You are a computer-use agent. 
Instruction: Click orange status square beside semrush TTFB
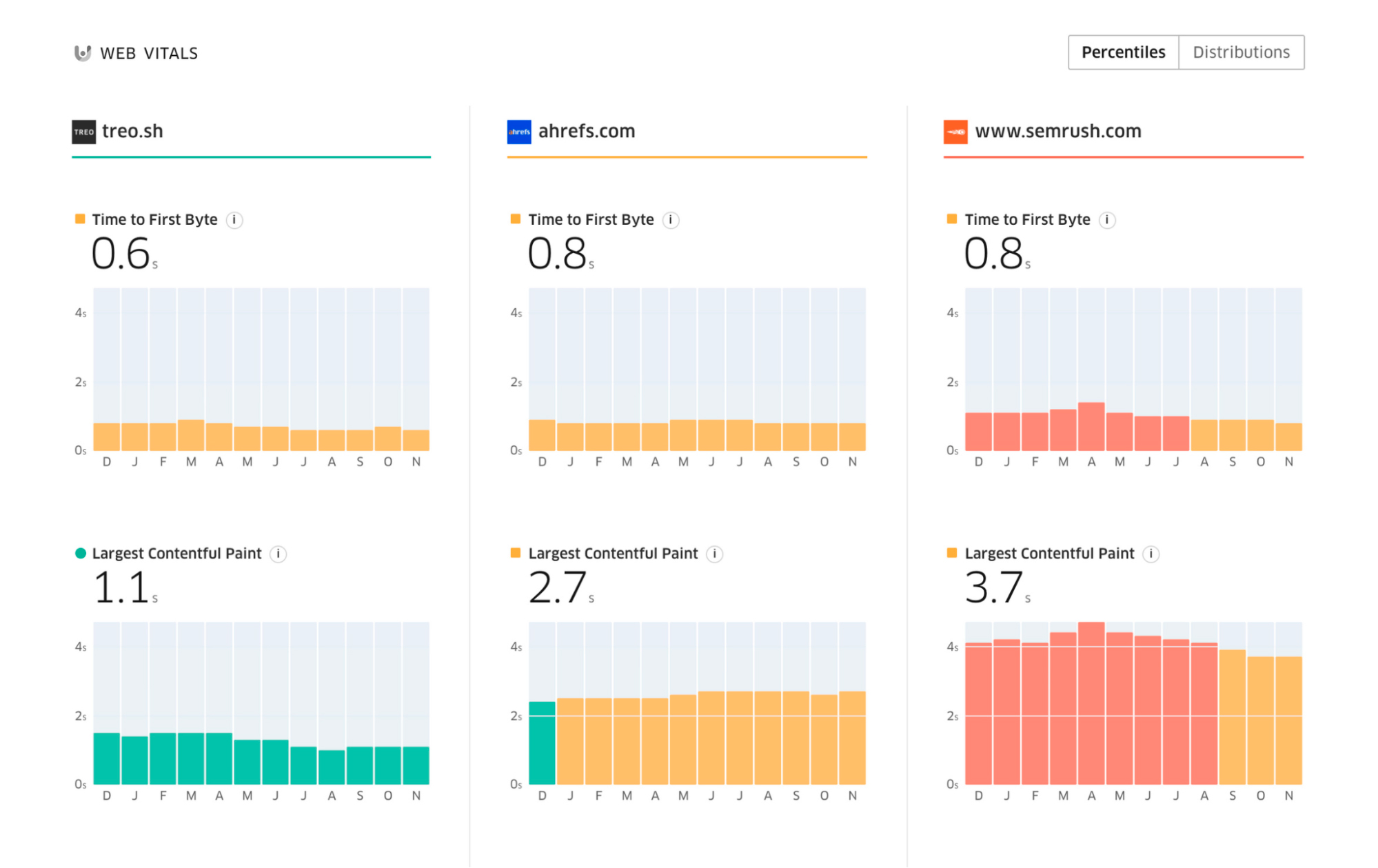pos(952,219)
